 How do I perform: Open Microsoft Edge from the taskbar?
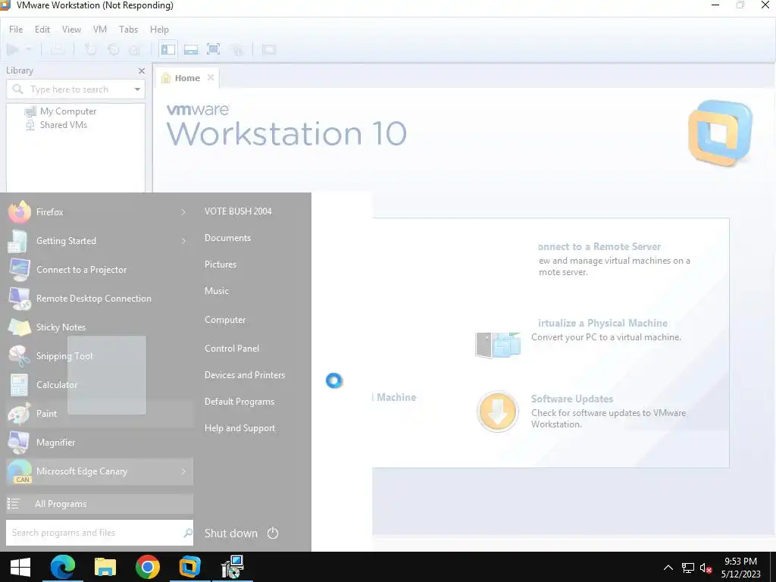[63, 567]
